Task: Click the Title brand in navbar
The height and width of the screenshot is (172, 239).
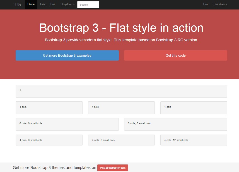Action: [x=18, y=4]
